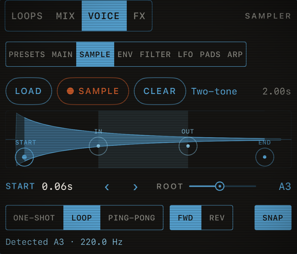Select REV playback direction
The image size is (297, 254).
217,218
